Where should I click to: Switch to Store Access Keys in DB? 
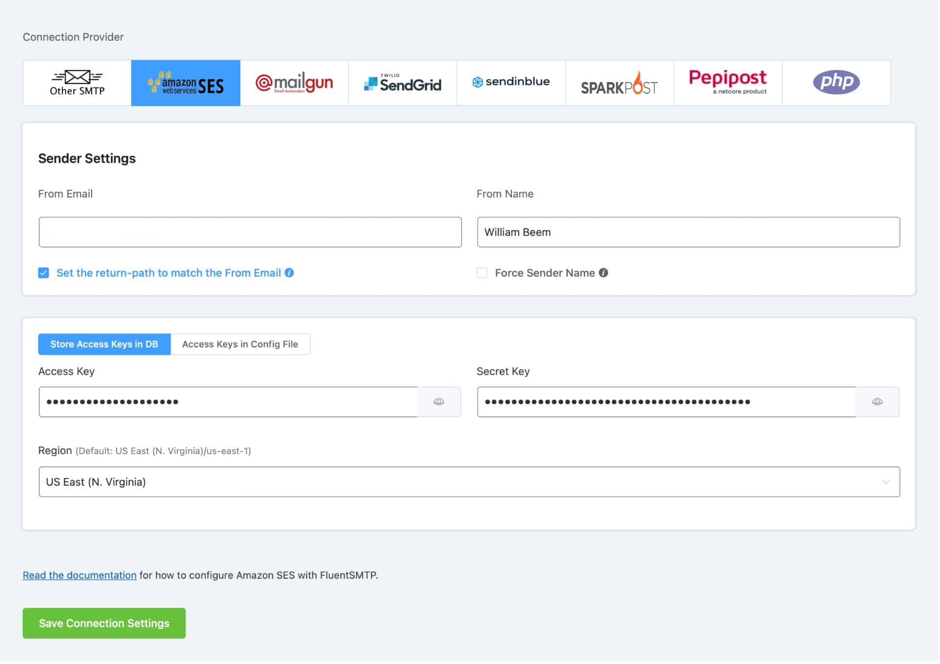(x=104, y=344)
